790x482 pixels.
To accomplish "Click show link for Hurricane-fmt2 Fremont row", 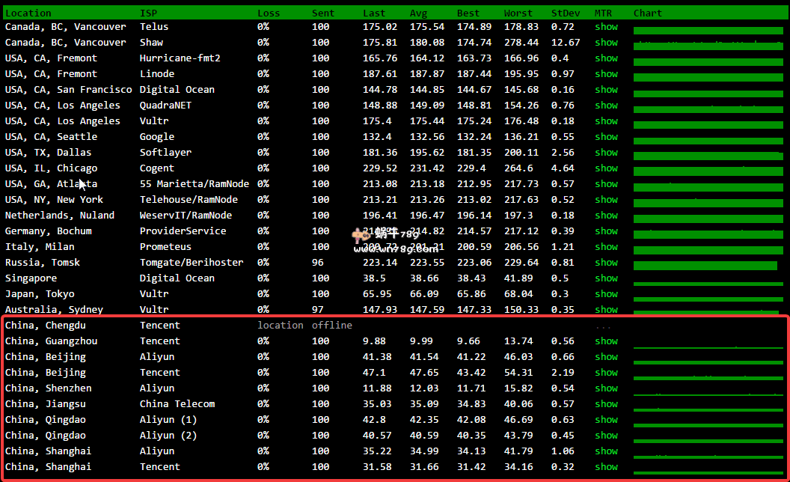I will (x=606, y=58).
